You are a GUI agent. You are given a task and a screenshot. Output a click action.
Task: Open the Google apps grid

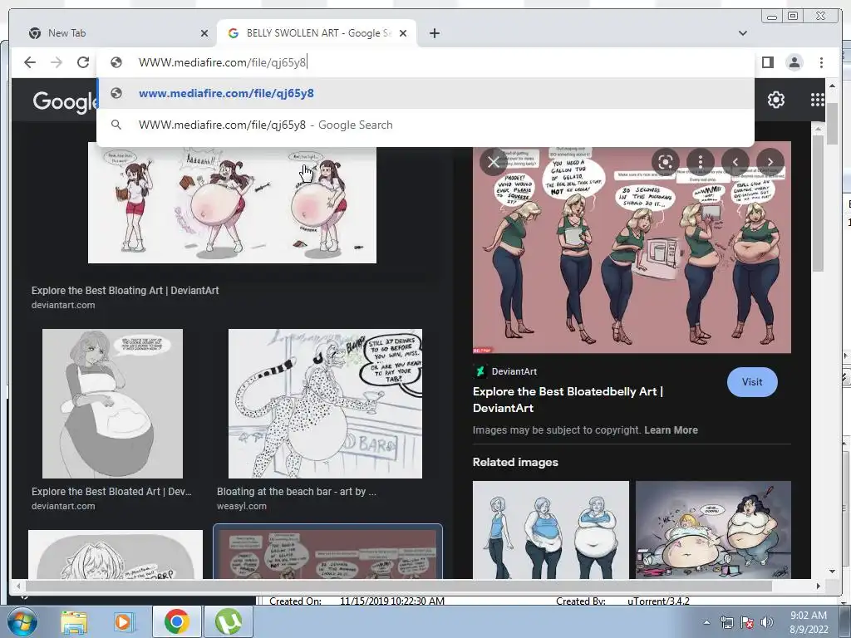pos(817,100)
